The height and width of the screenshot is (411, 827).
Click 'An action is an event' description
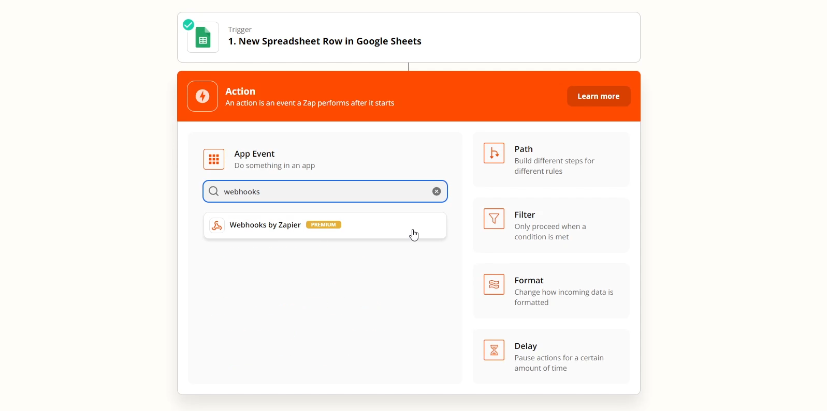coord(310,103)
